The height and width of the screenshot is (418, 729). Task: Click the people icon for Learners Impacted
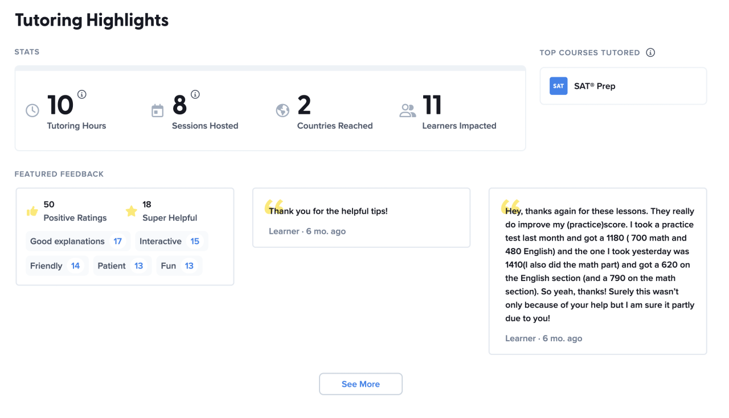[408, 110]
